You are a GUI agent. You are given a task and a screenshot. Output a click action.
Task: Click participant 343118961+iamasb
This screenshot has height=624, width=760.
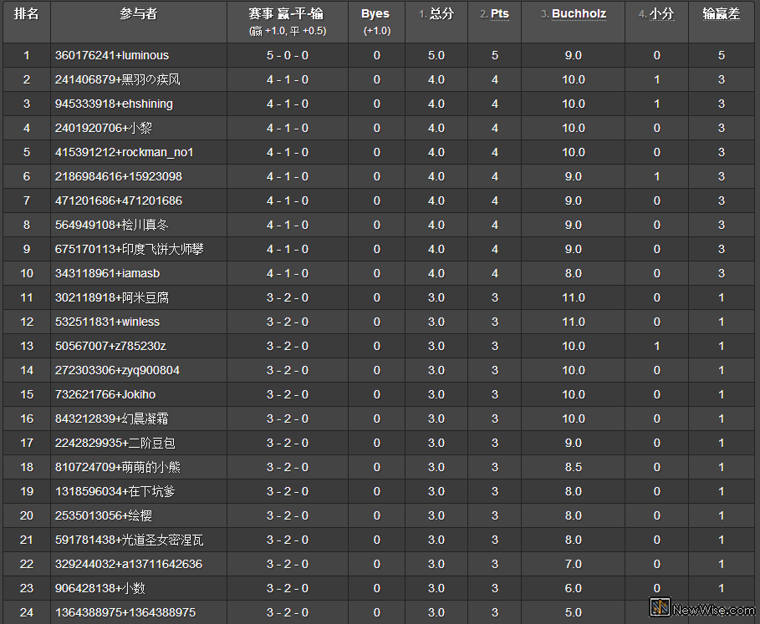pyautogui.click(x=108, y=273)
